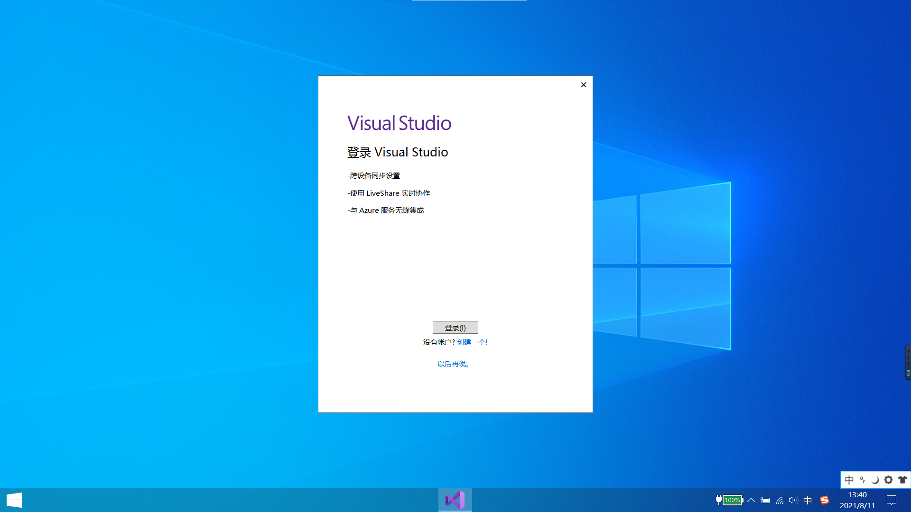
Task: Toggle the punctuation mode icon on language bar
Action: click(x=862, y=479)
